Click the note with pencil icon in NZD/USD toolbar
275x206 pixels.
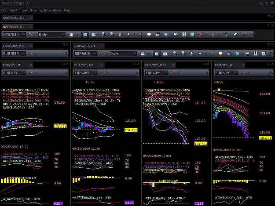(149, 34)
